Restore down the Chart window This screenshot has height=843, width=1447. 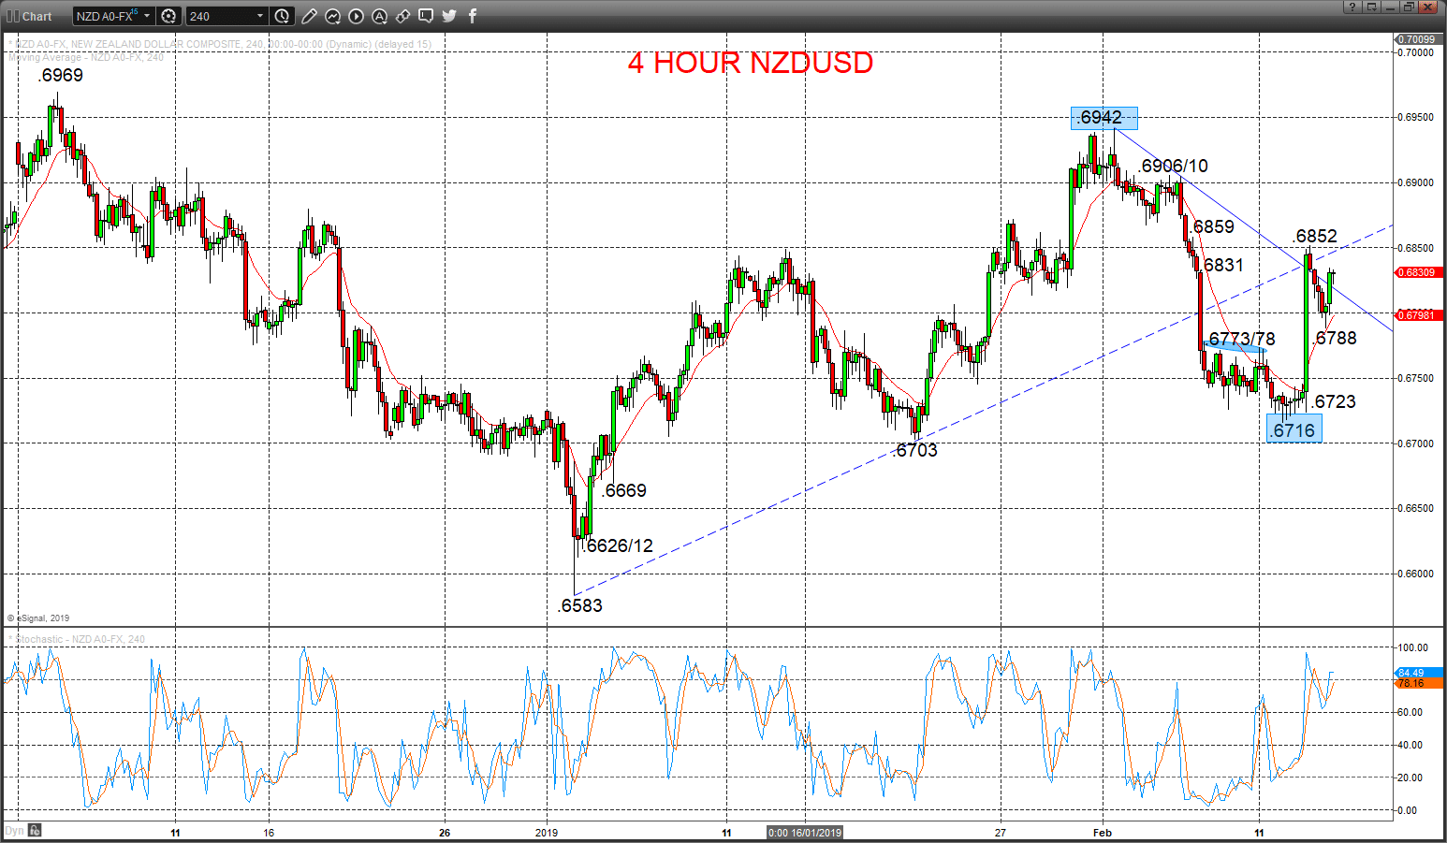point(1410,7)
